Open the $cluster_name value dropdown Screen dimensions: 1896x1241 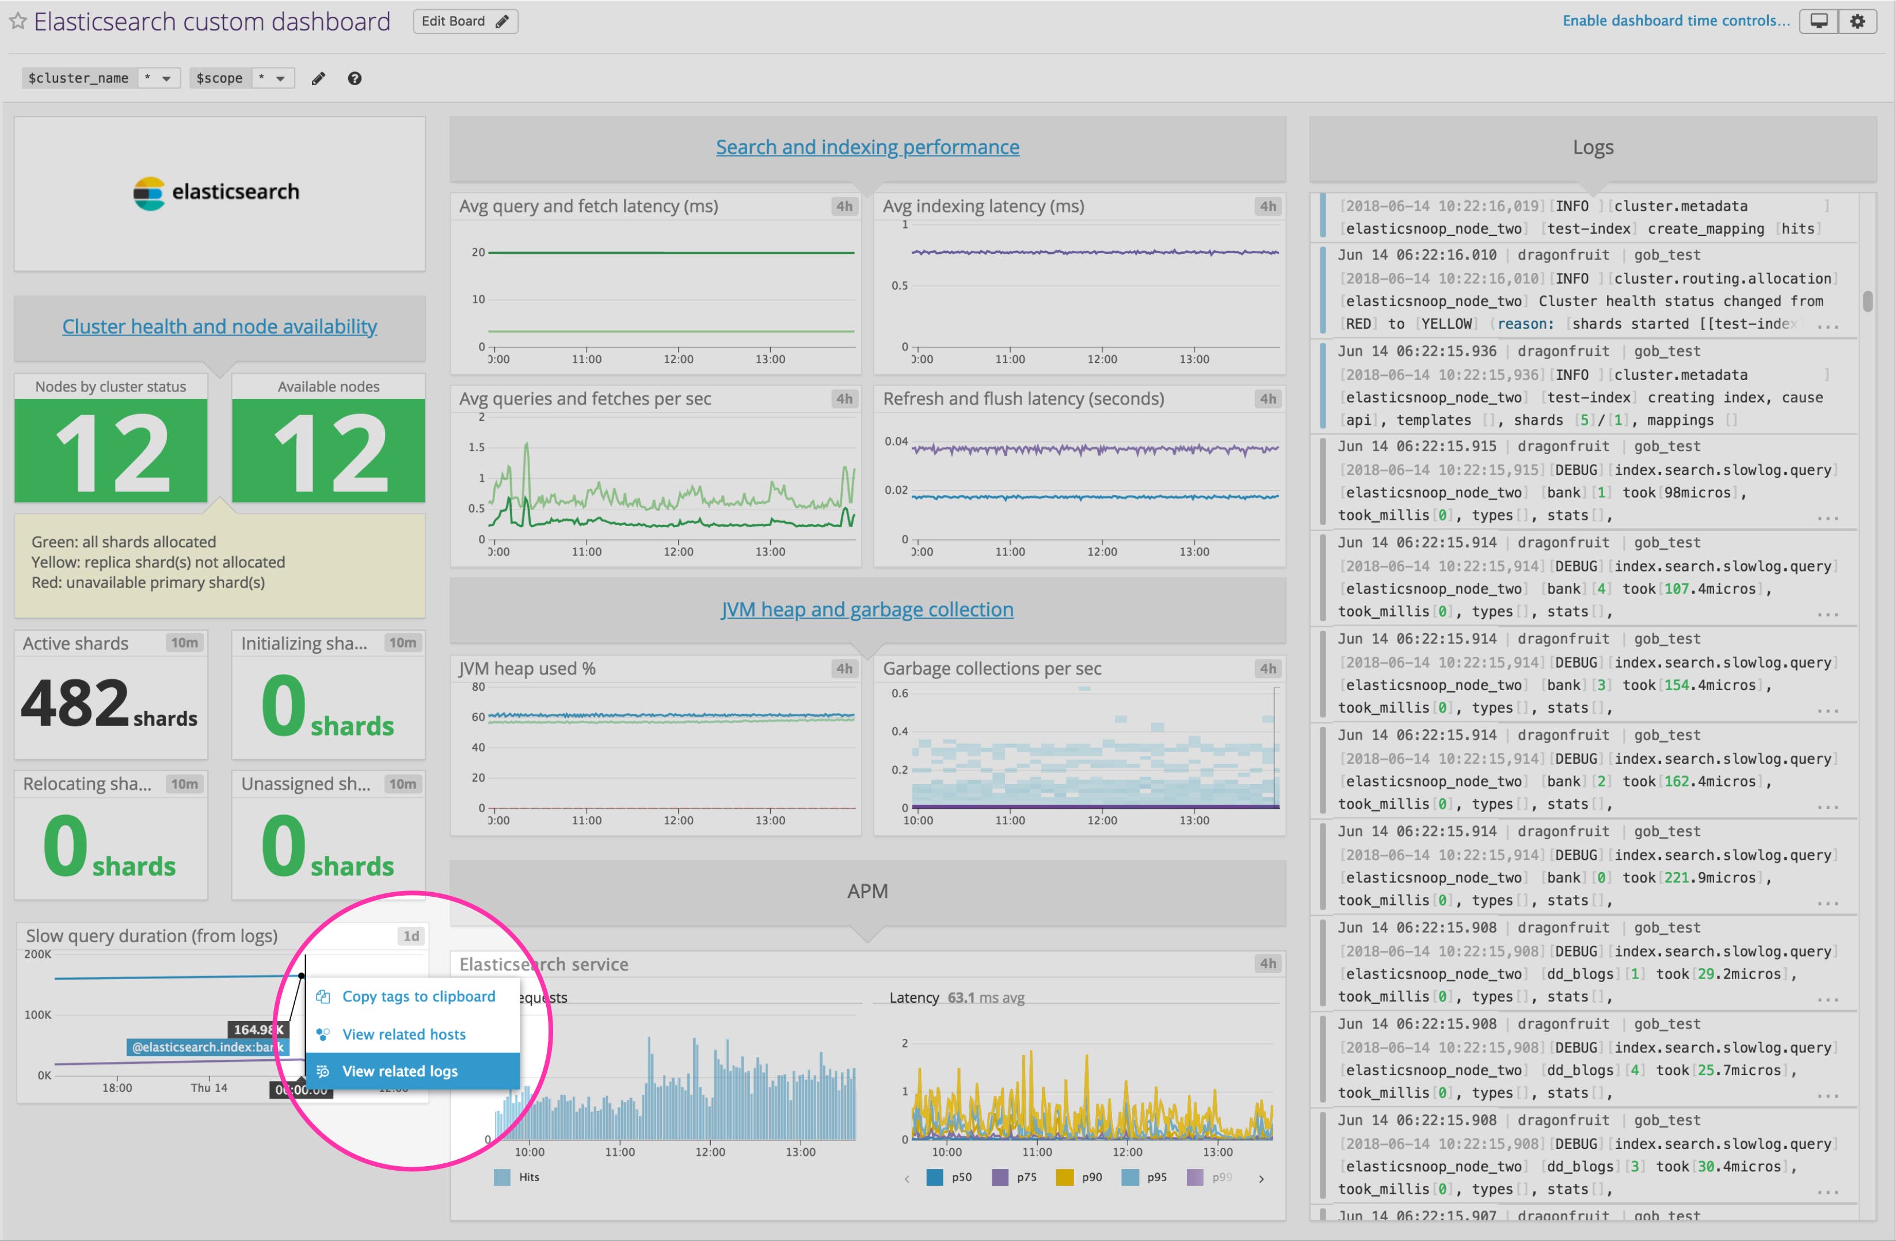point(158,78)
